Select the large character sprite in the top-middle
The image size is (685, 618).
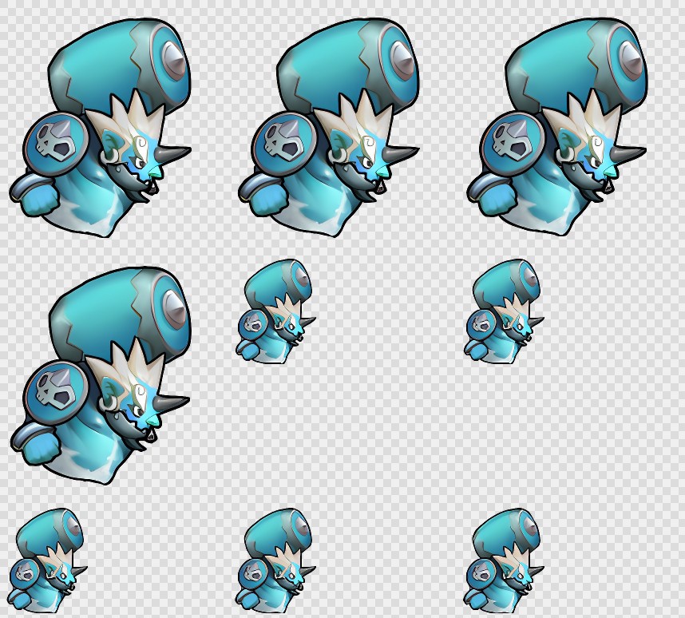(328, 128)
